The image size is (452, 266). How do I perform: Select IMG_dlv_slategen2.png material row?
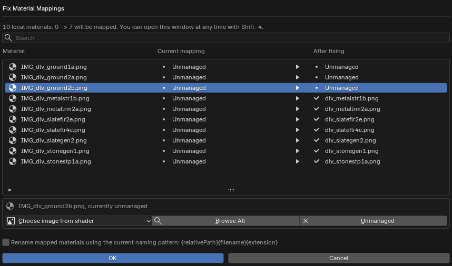tap(226, 140)
